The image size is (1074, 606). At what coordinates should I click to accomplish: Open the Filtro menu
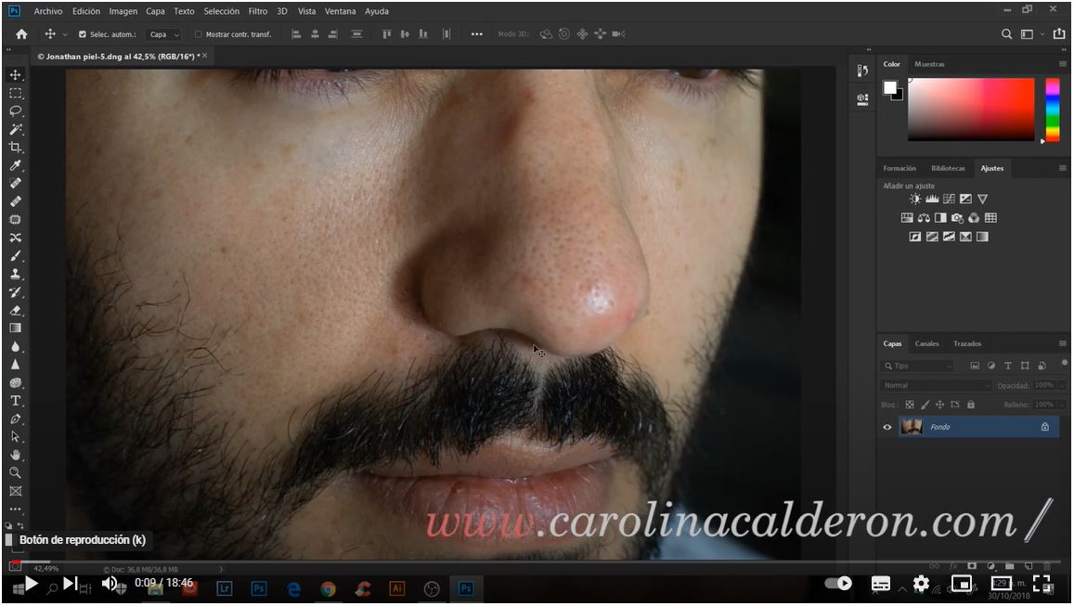pos(257,11)
